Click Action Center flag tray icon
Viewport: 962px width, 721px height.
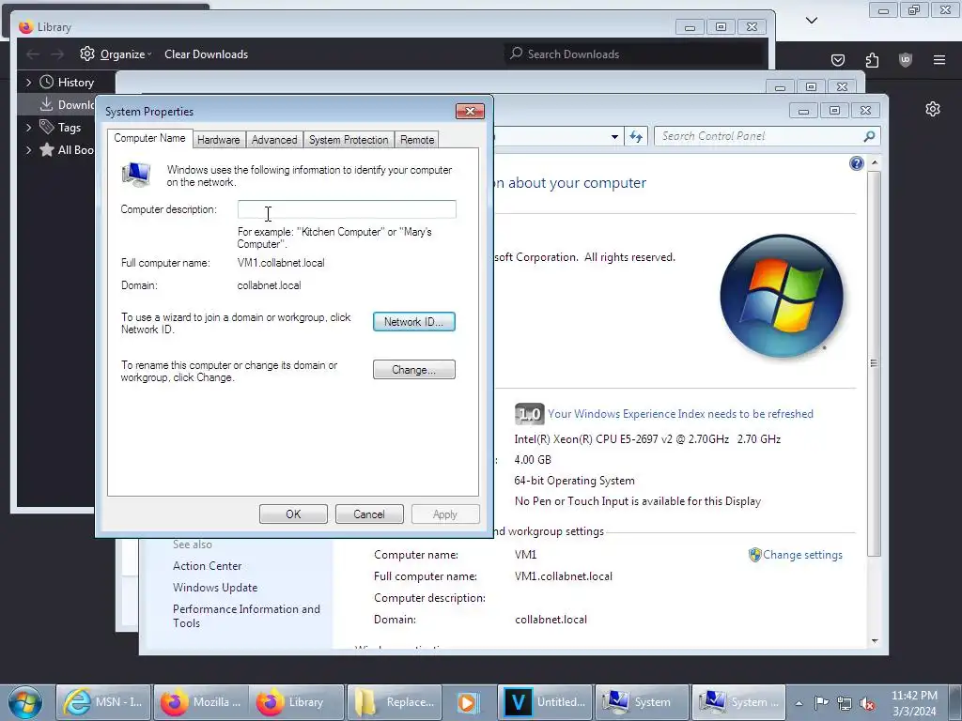click(821, 703)
